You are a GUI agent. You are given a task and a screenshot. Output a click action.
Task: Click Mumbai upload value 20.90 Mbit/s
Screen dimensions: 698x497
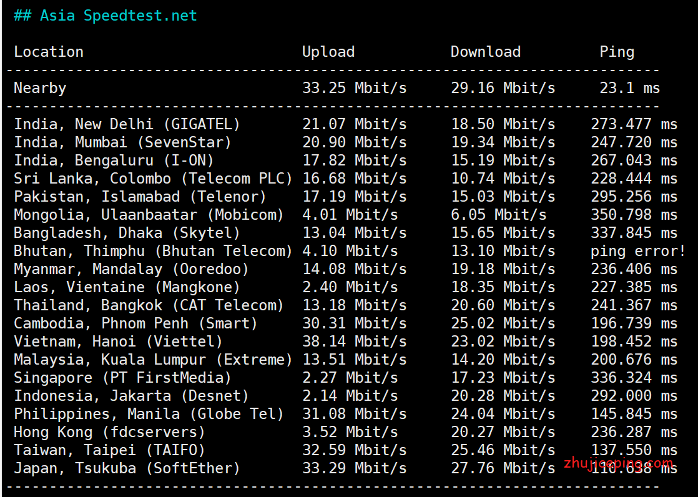(x=355, y=142)
